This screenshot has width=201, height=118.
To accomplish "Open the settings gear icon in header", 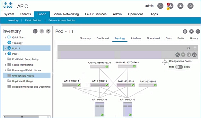I will pos(190,6).
